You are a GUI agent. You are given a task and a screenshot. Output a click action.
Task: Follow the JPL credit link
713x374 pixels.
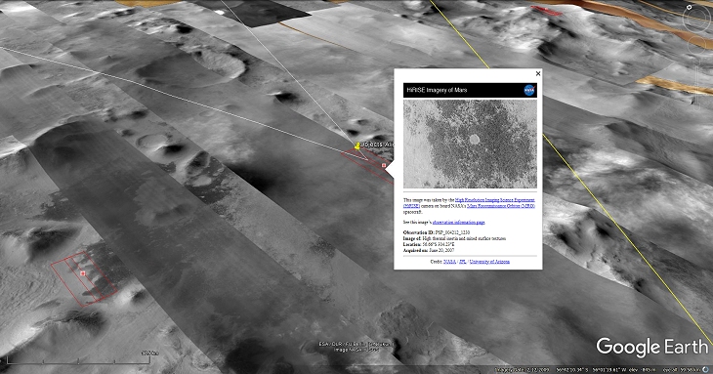point(462,262)
